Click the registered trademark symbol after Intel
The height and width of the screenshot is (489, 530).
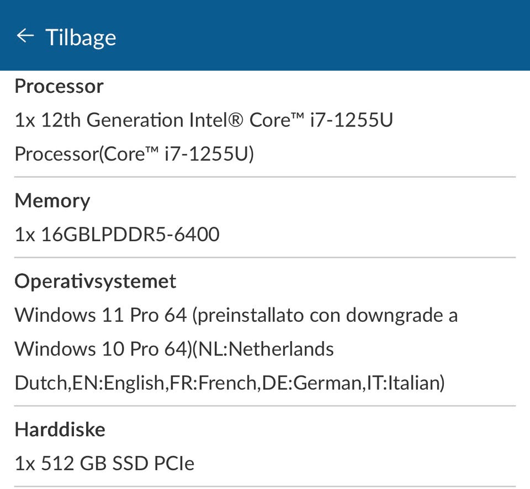coord(235,120)
